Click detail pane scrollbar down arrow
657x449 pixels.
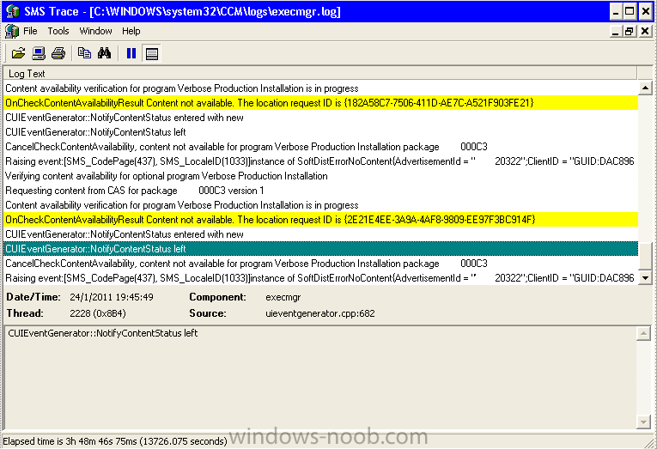pyautogui.click(x=643, y=422)
